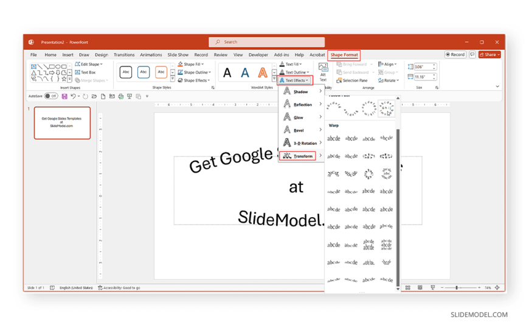Click the Fit slide to window icon
The image size is (529, 328).
[497, 288]
